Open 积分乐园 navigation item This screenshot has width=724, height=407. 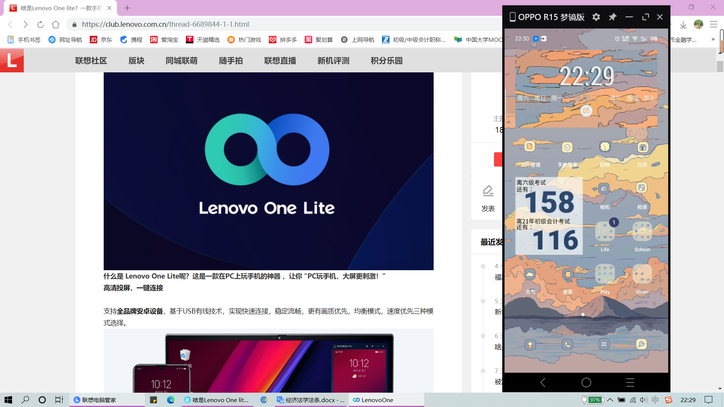pyautogui.click(x=387, y=61)
